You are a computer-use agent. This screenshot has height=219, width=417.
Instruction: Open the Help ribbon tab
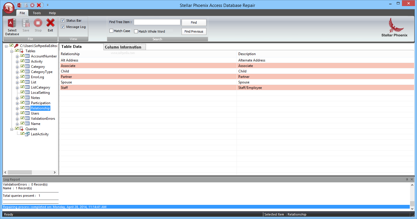(52, 13)
